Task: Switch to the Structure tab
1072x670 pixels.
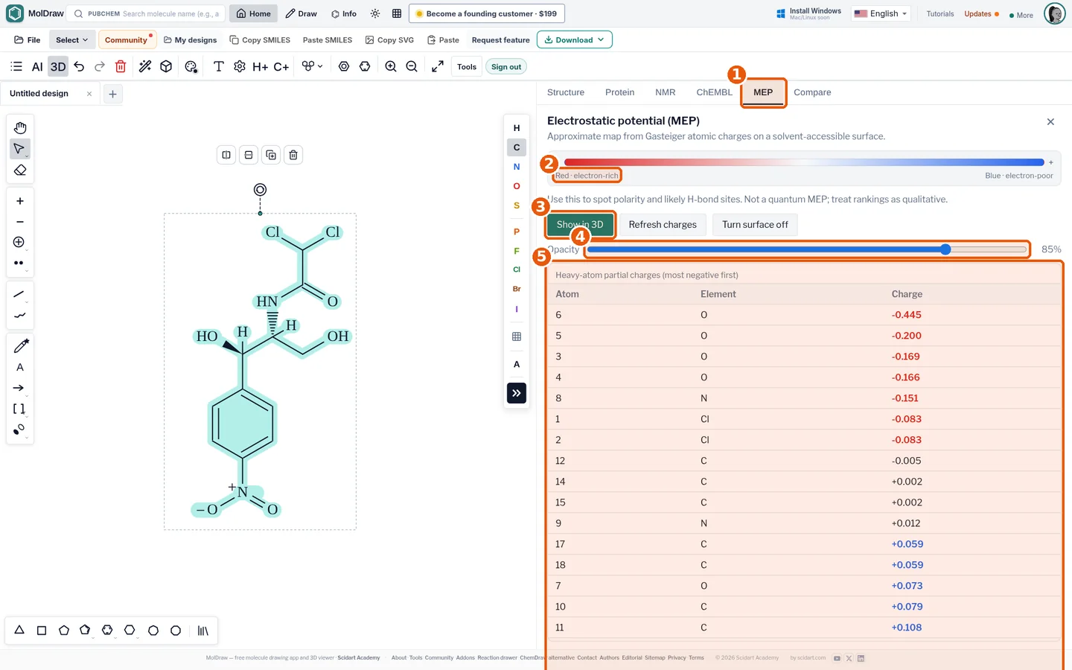Action: click(566, 92)
